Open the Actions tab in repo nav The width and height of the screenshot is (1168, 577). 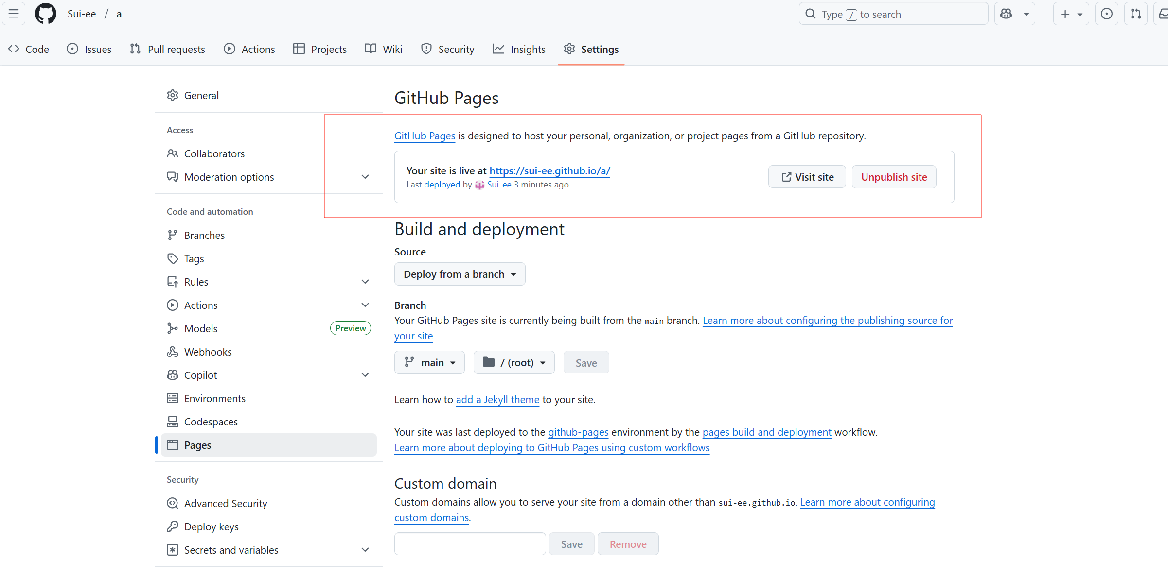pyautogui.click(x=249, y=49)
